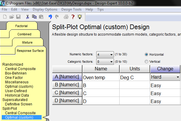Open the Help menu
Viewport: 181px width, 121px height.
89,9
